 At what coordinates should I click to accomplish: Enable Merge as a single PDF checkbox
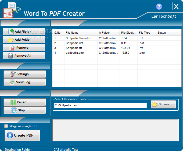tap(6, 126)
